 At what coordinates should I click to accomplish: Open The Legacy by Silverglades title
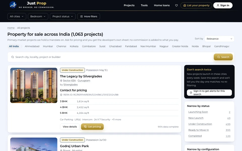click(x=81, y=76)
